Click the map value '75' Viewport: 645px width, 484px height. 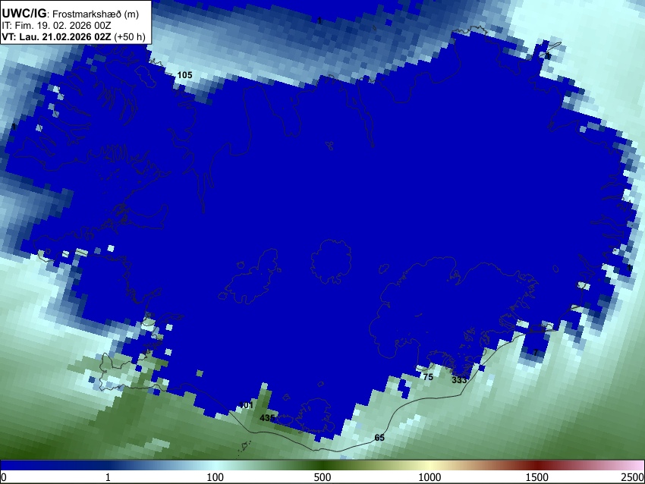428,377
